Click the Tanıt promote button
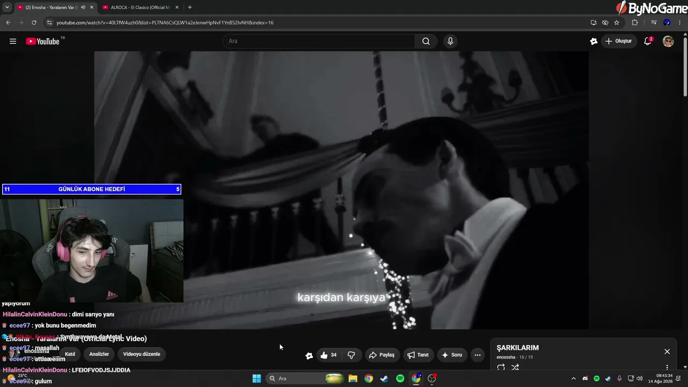This screenshot has height=387, width=688. click(x=418, y=355)
